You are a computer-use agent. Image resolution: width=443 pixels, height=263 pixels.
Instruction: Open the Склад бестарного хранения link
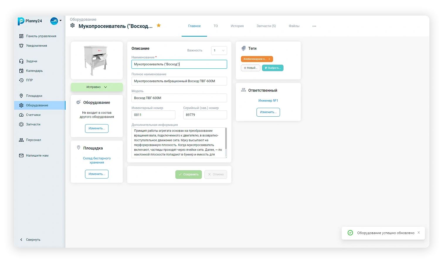pos(97,160)
